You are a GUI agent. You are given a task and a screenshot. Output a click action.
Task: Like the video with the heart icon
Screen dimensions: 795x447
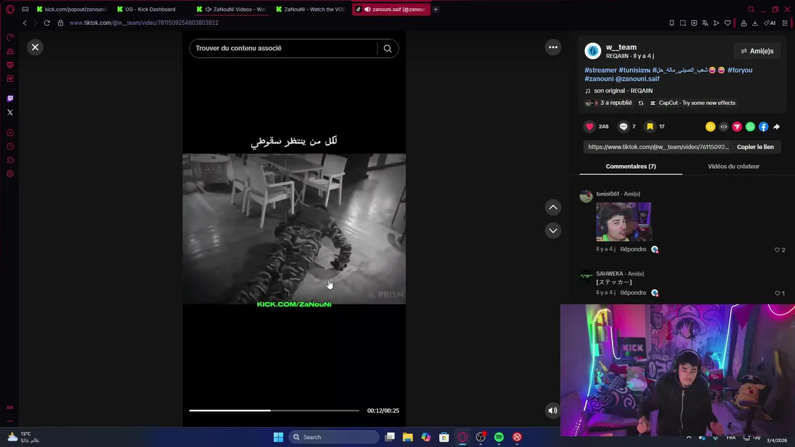tap(589, 127)
